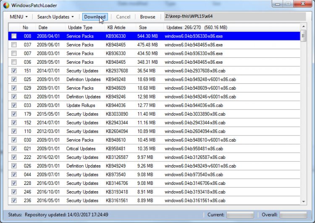
Task: Open the MENU dropdown
Action: click(x=18, y=17)
